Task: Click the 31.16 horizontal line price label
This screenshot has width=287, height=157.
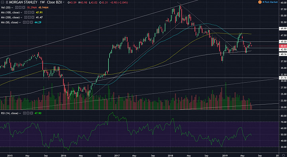Action: [x=283, y=78]
